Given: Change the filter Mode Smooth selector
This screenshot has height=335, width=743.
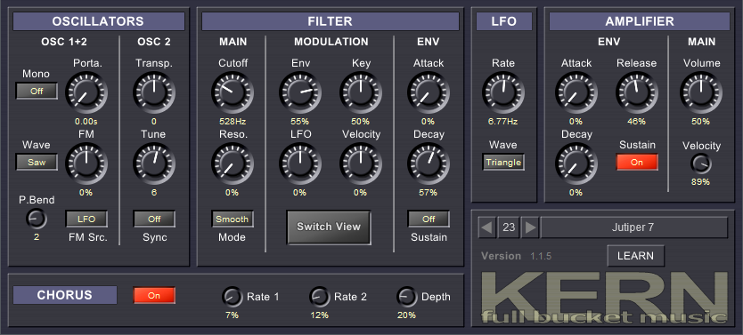Looking at the screenshot, I should 233,219.
